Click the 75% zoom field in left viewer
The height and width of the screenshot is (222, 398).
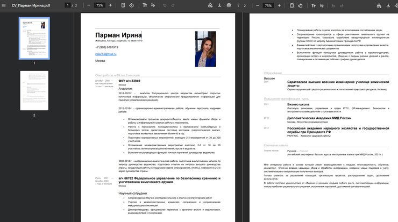(x=99, y=5)
